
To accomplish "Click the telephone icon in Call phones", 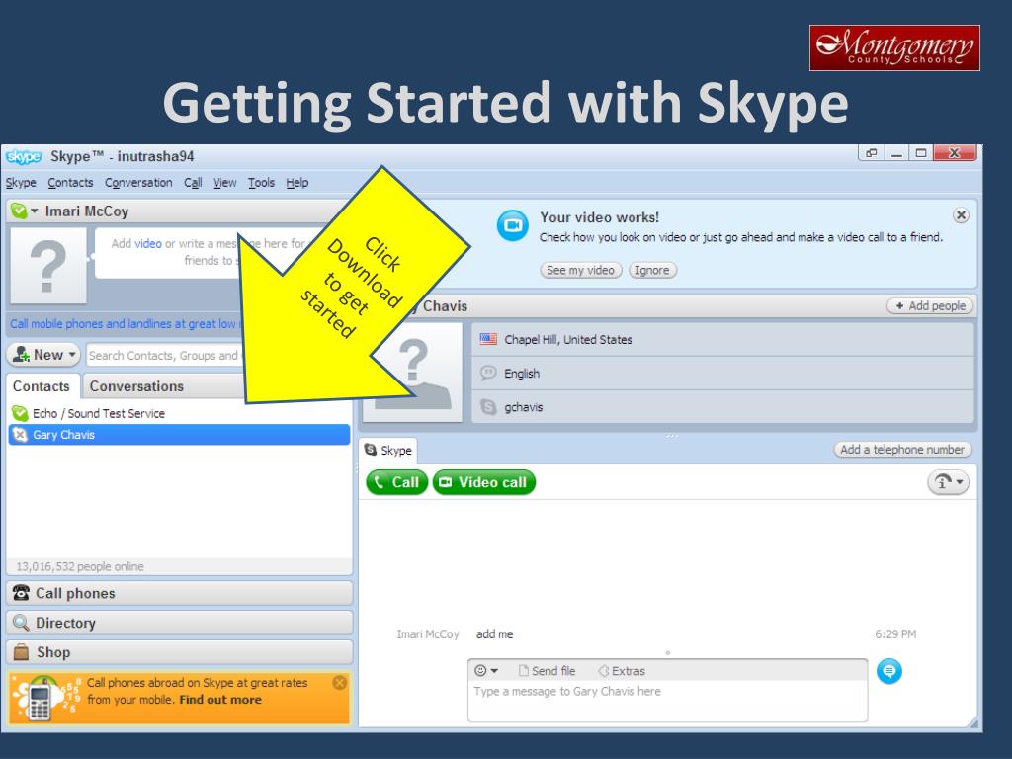I will click(22, 593).
